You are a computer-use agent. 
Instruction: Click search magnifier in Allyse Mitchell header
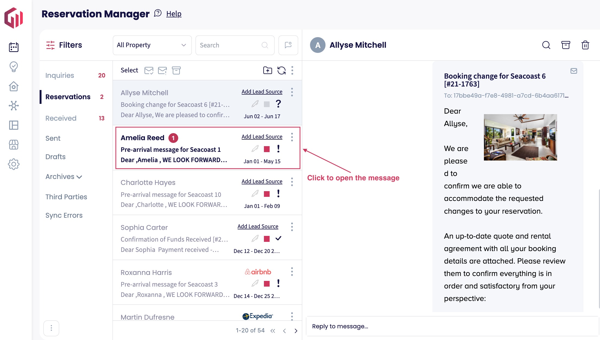click(546, 45)
